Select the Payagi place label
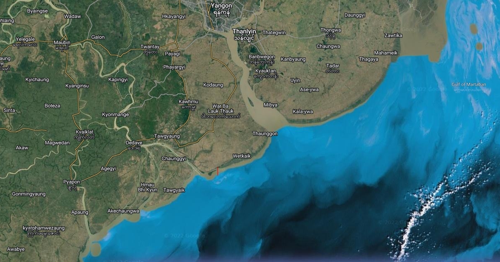500x262 pixels. coord(172,54)
